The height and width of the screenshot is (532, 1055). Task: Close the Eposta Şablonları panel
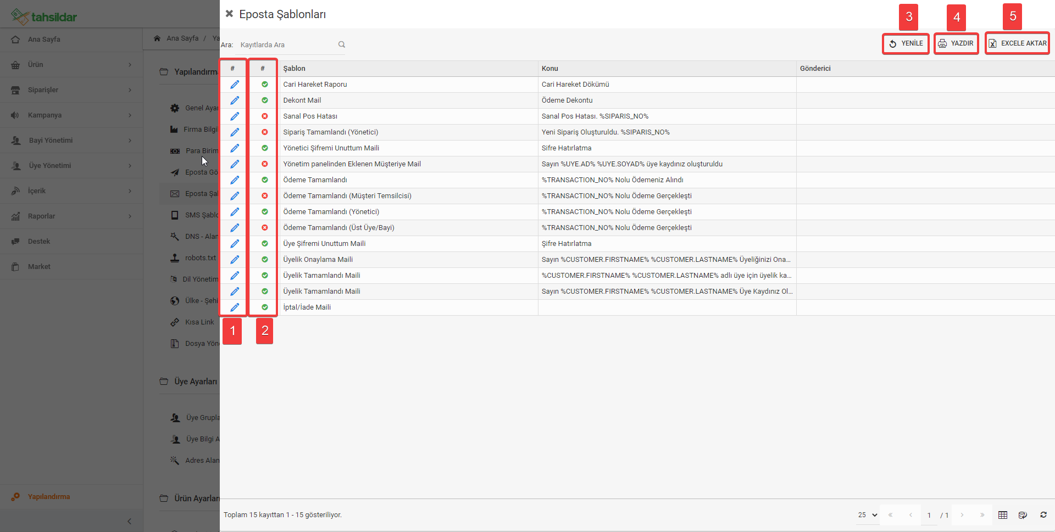point(229,14)
